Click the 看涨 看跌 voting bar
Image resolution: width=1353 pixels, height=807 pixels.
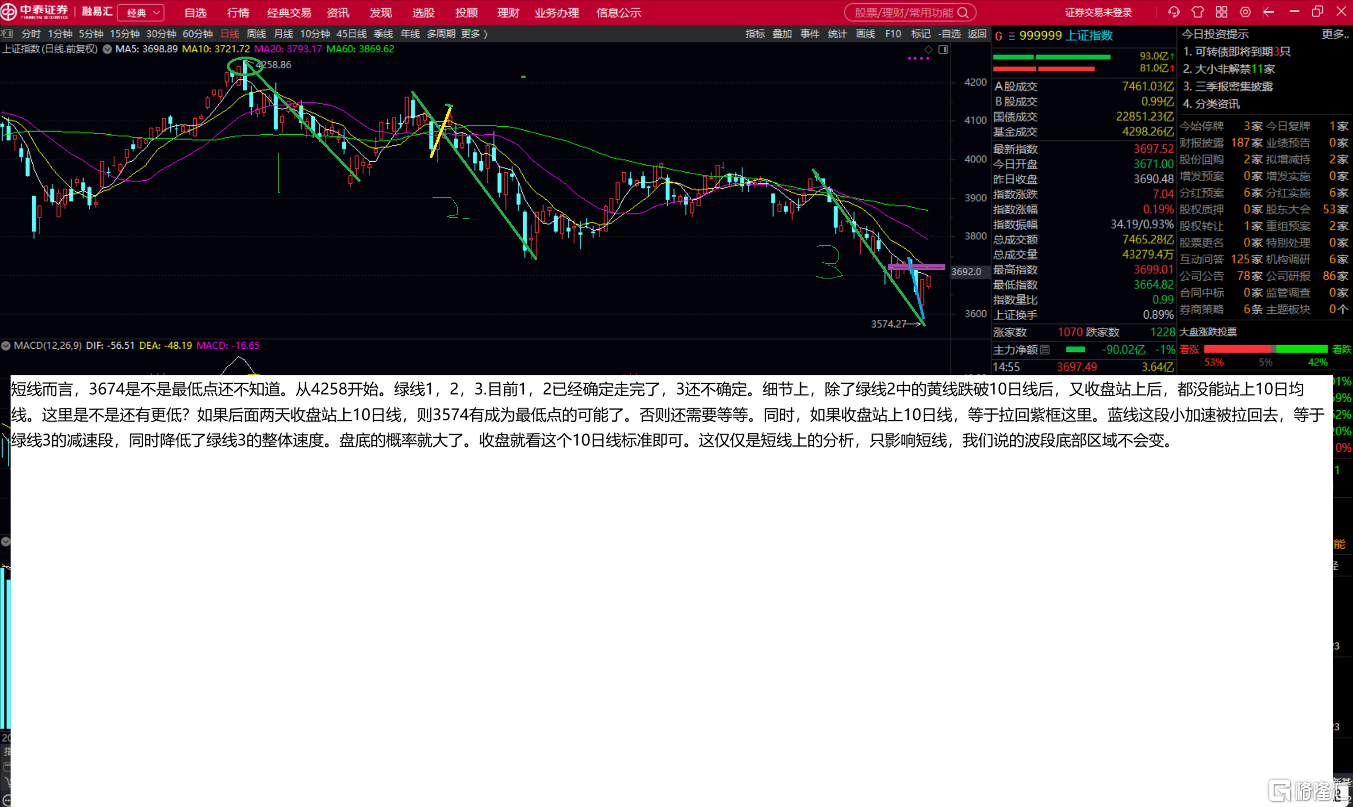(x=1266, y=349)
